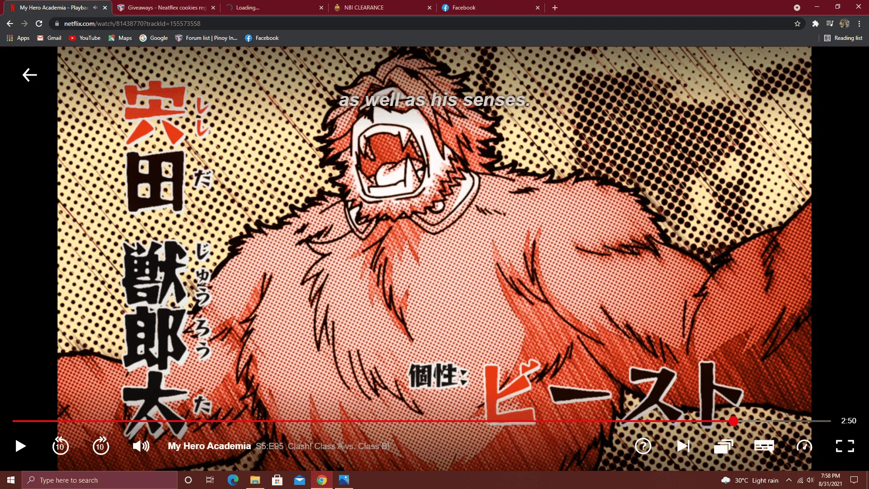The image size is (869, 489).
Task: Open the Reading list
Action: (843, 38)
